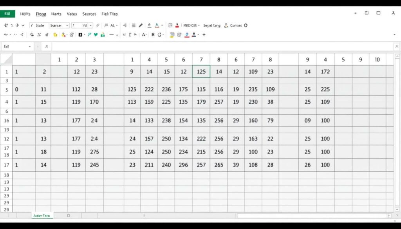Switch to the D sheet tab
This screenshot has height=229, width=401.
69,216
